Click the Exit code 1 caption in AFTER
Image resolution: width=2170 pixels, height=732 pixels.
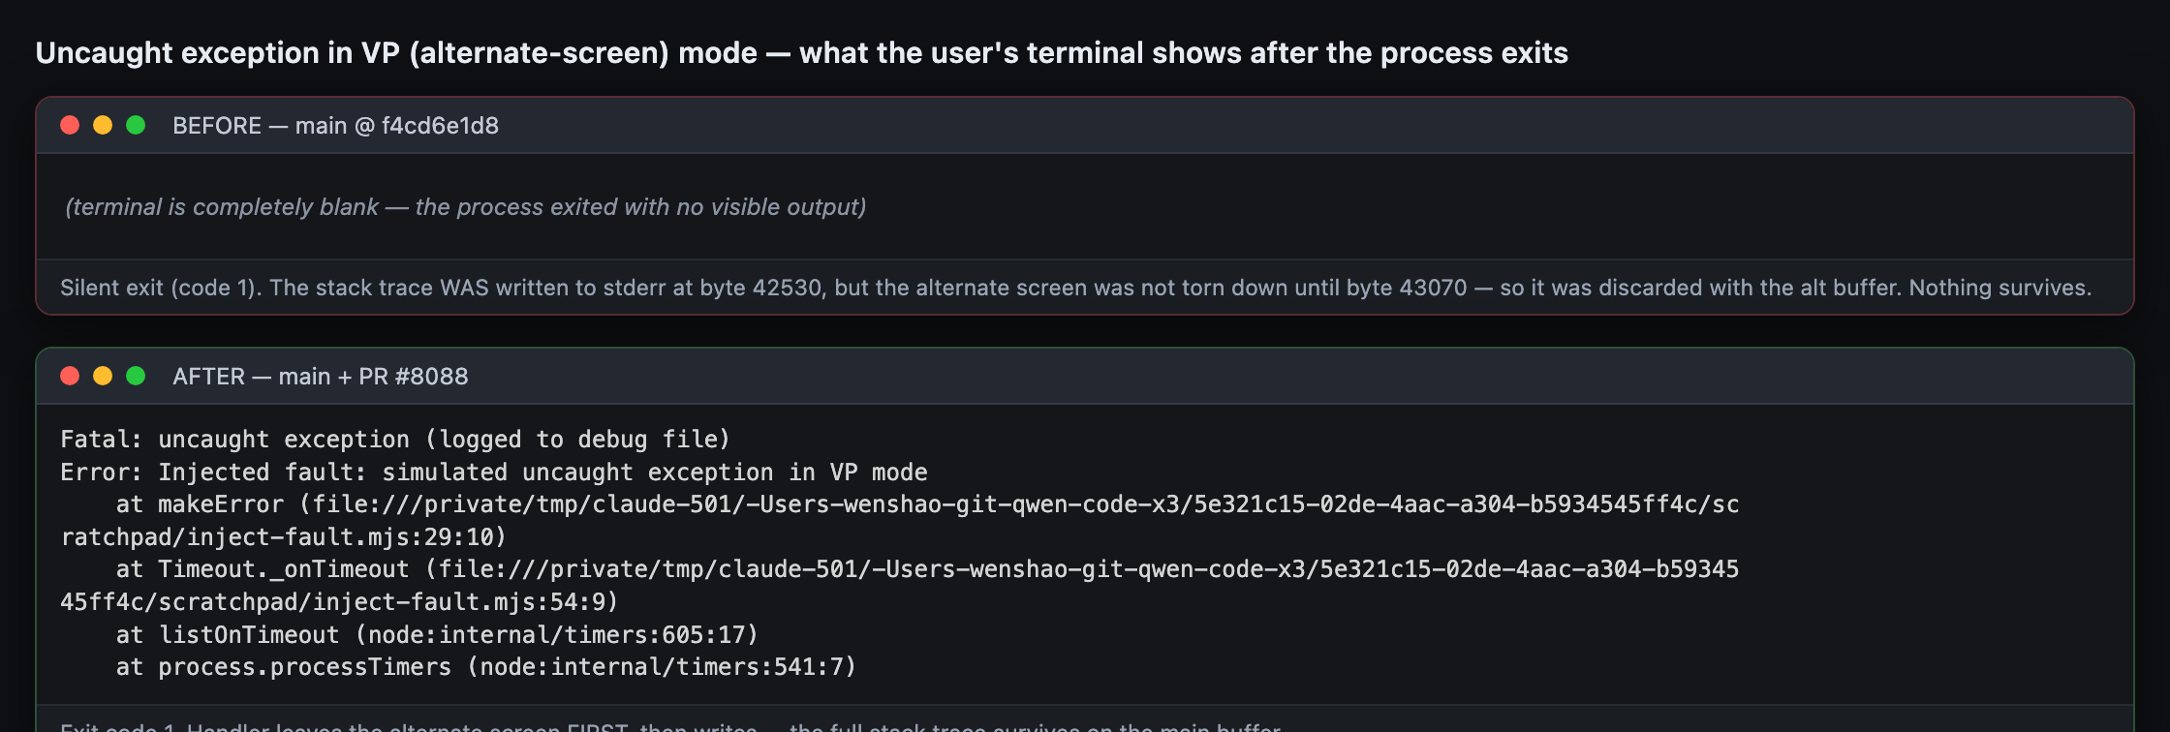pyautogui.click(x=670, y=726)
